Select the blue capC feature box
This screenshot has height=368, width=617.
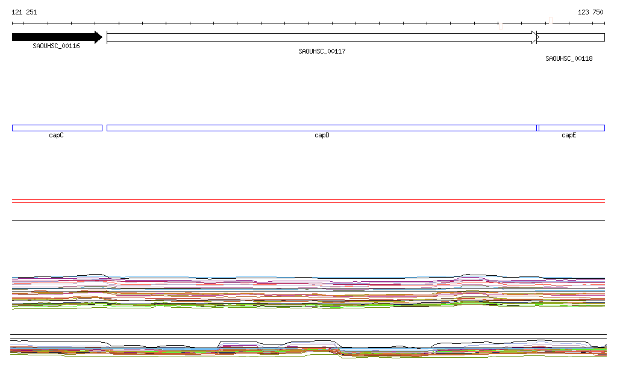click(57, 128)
